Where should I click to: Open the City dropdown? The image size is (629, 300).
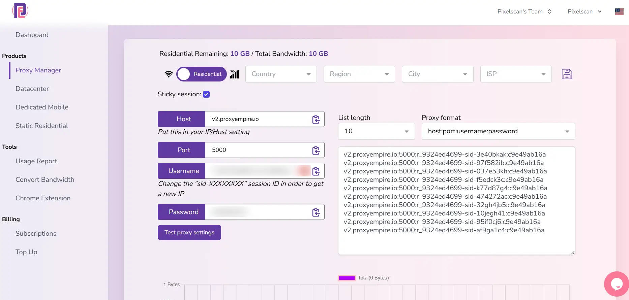point(438,74)
